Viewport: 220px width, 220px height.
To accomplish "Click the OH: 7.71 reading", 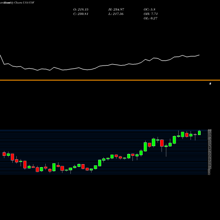I will pos(150,14).
